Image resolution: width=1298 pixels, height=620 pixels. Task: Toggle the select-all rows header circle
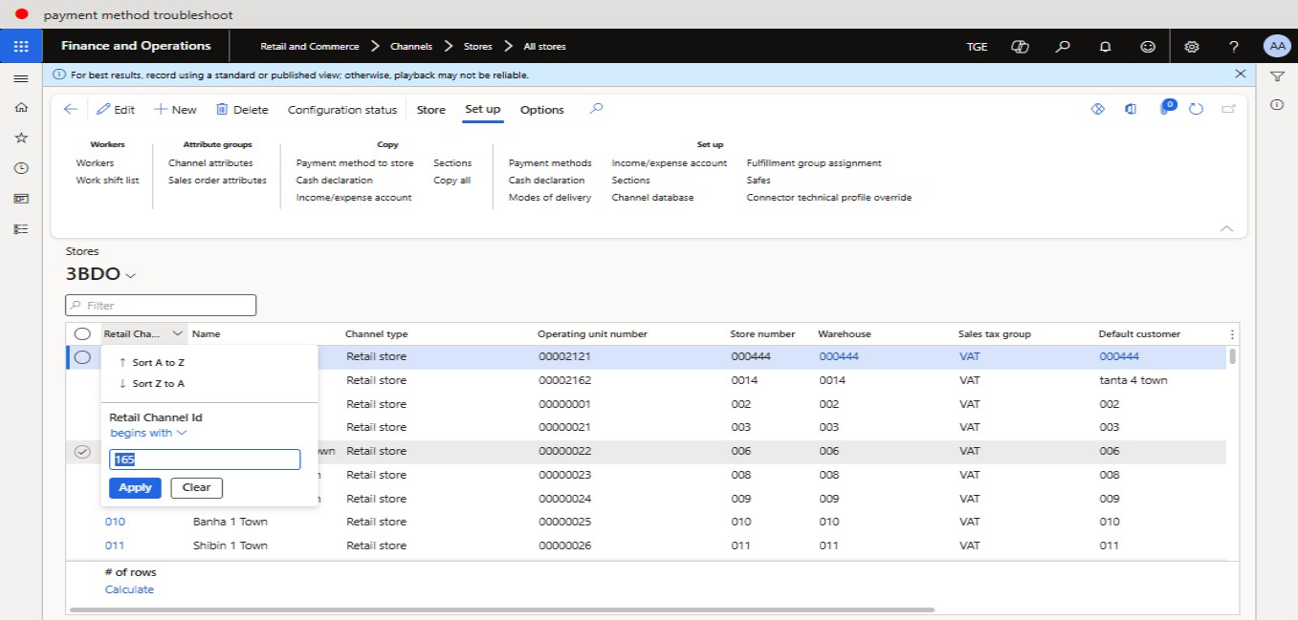[x=82, y=334]
